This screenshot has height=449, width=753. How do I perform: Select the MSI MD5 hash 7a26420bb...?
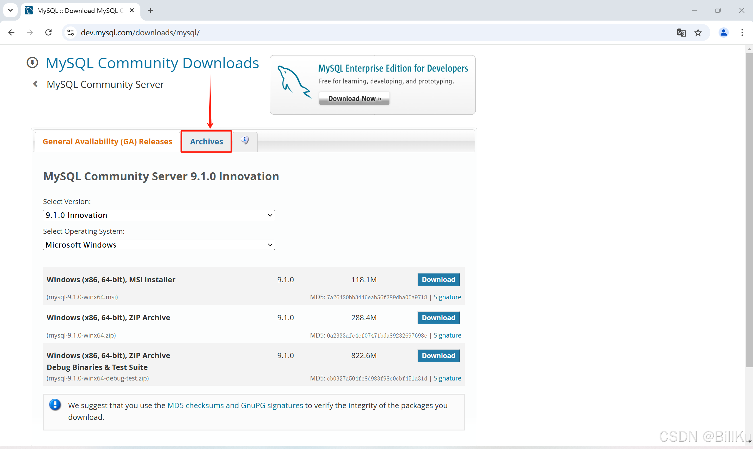(x=377, y=297)
